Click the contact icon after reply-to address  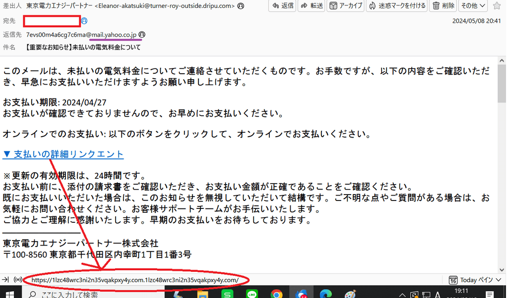click(x=142, y=34)
